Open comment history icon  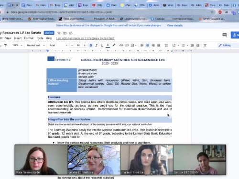click(225, 35)
